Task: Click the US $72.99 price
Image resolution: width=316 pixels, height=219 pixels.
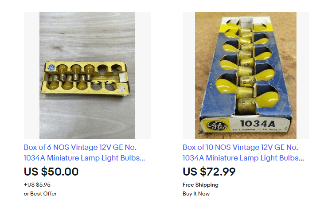Action: click(x=209, y=172)
